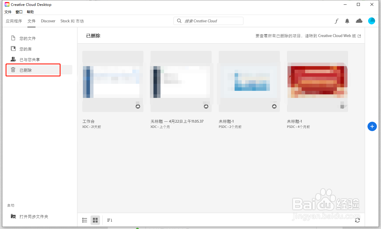This screenshot has width=381, height=229.
Task: Click the 已删除 trash icon
Action: click(13, 70)
